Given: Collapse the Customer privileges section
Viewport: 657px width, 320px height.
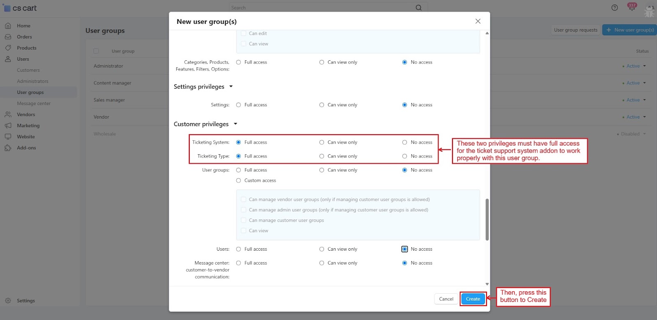Looking at the screenshot, I should [235, 124].
